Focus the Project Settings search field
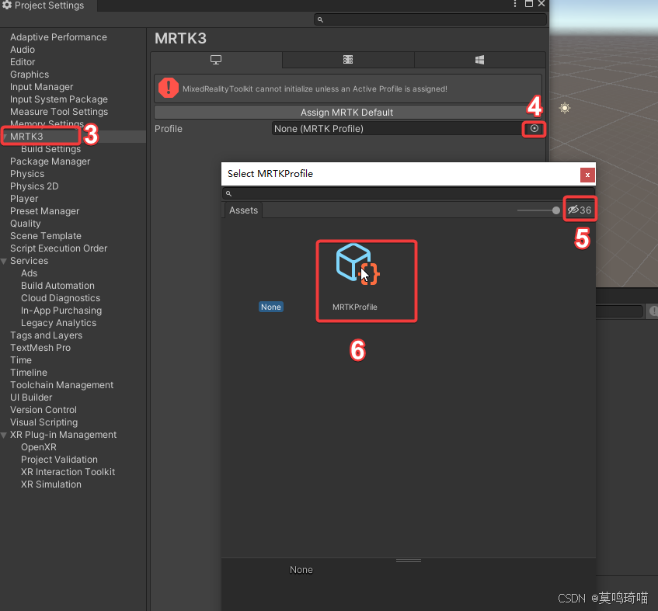Image resolution: width=658 pixels, height=611 pixels. tap(430, 19)
